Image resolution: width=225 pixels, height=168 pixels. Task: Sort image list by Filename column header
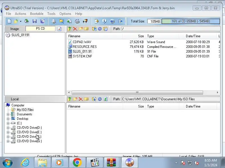[x=95, y=36]
